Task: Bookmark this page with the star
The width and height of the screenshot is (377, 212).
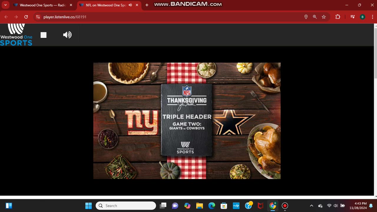Action: 324,17
